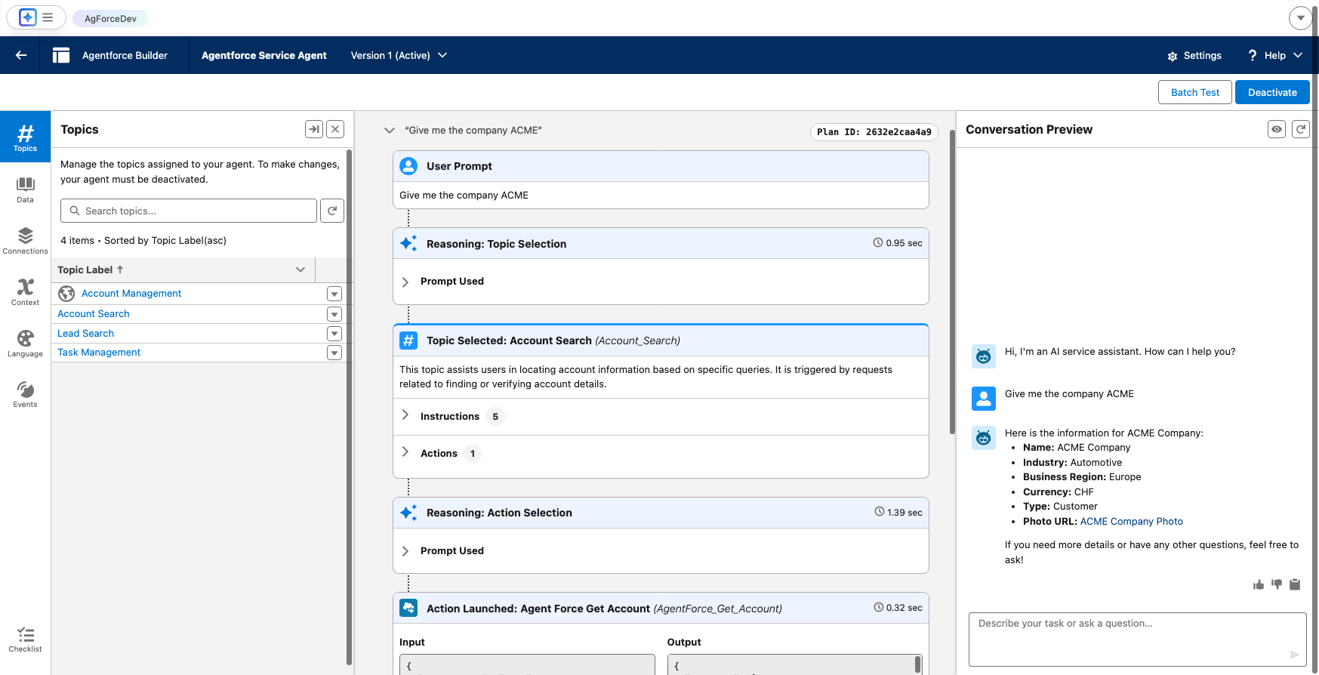
Task: Expand Prompt Used under Action Selection
Action: tap(405, 551)
